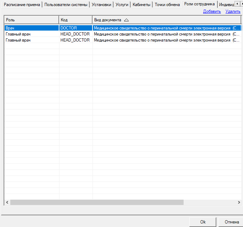Open the Расписание приема tab
243x227 pixels.
coord(22,5)
